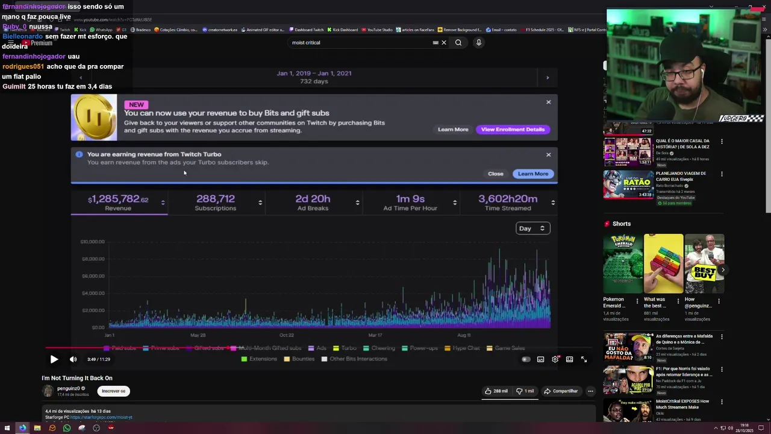The width and height of the screenshot is (771, 434).
Task: Open the Bradesco bookmark
Action: click(140, 30)
